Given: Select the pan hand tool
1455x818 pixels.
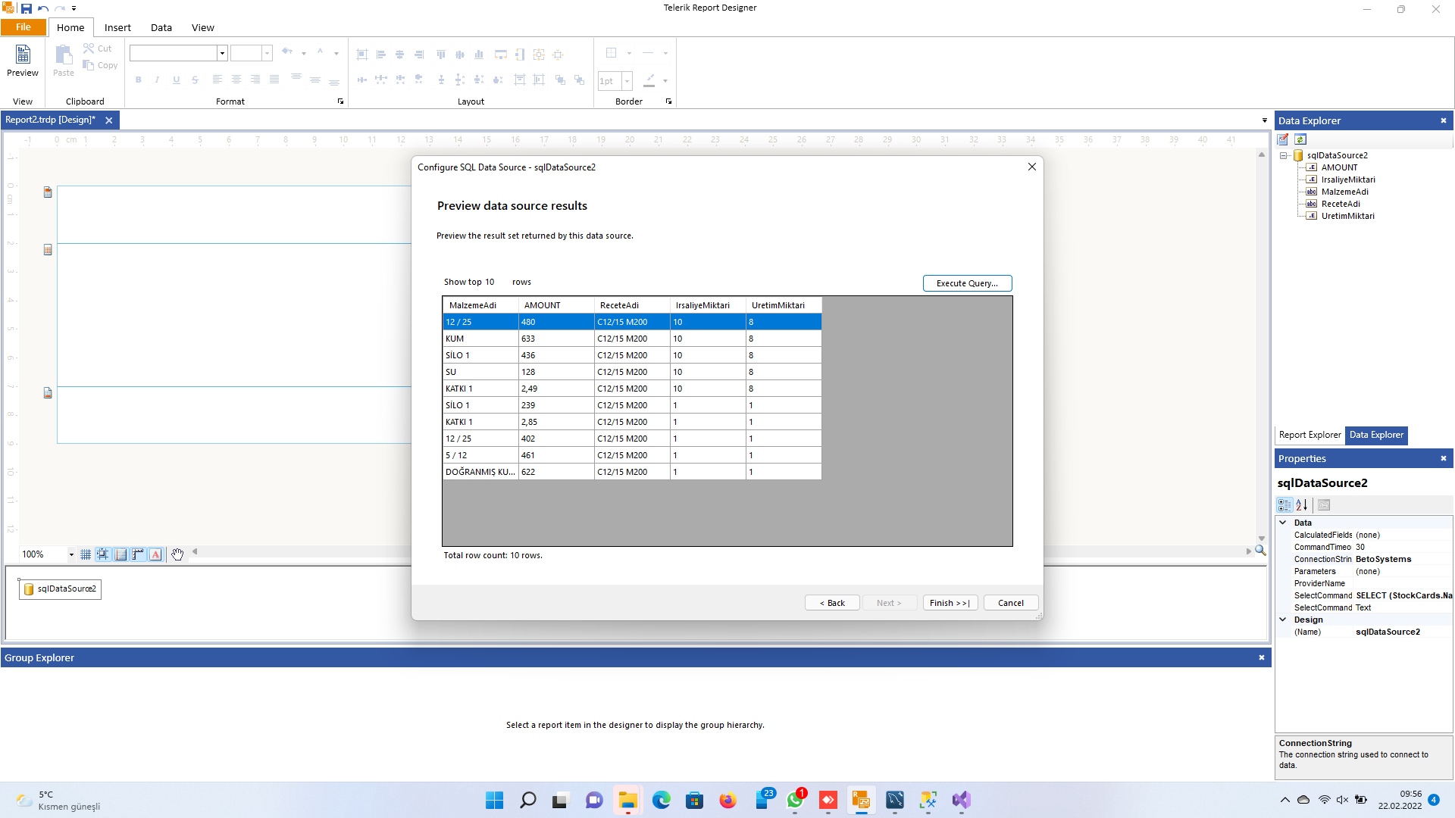Looking at the screenshot, I should pyautogui.click(x=177, y=554).
